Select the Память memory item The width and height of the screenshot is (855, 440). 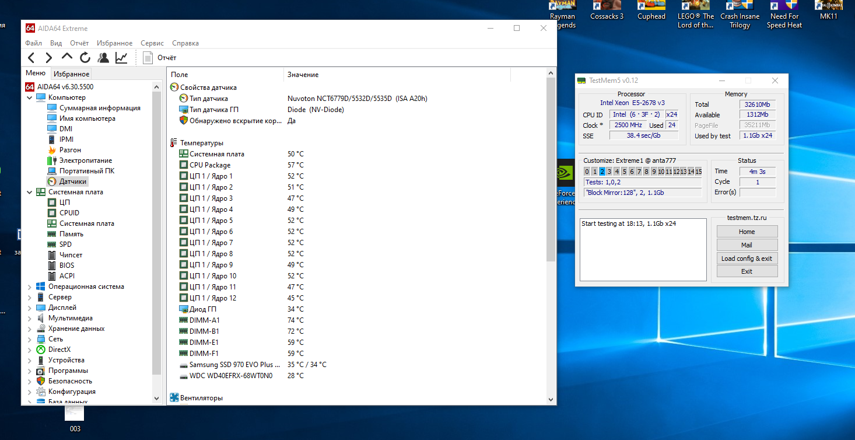point(71,234)
